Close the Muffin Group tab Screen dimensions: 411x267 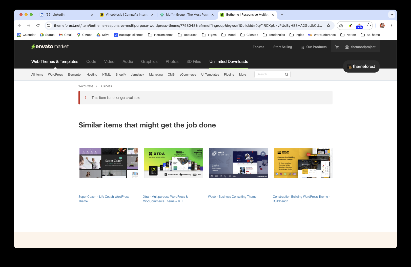tap(213, 15)
